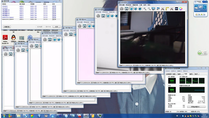Click 设备名 column header in camera list

point(4,4)
